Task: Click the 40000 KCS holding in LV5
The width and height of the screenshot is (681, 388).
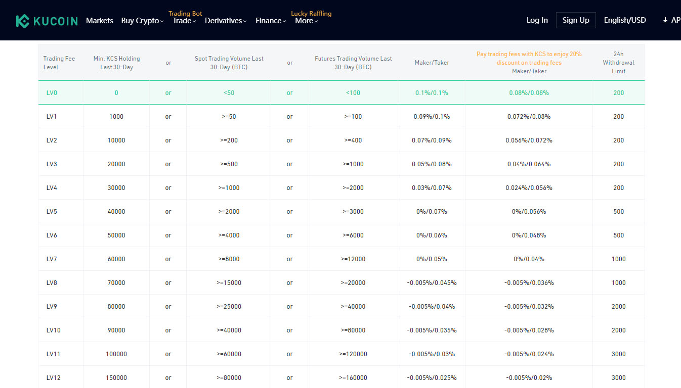Action: [x=116, y=212]
